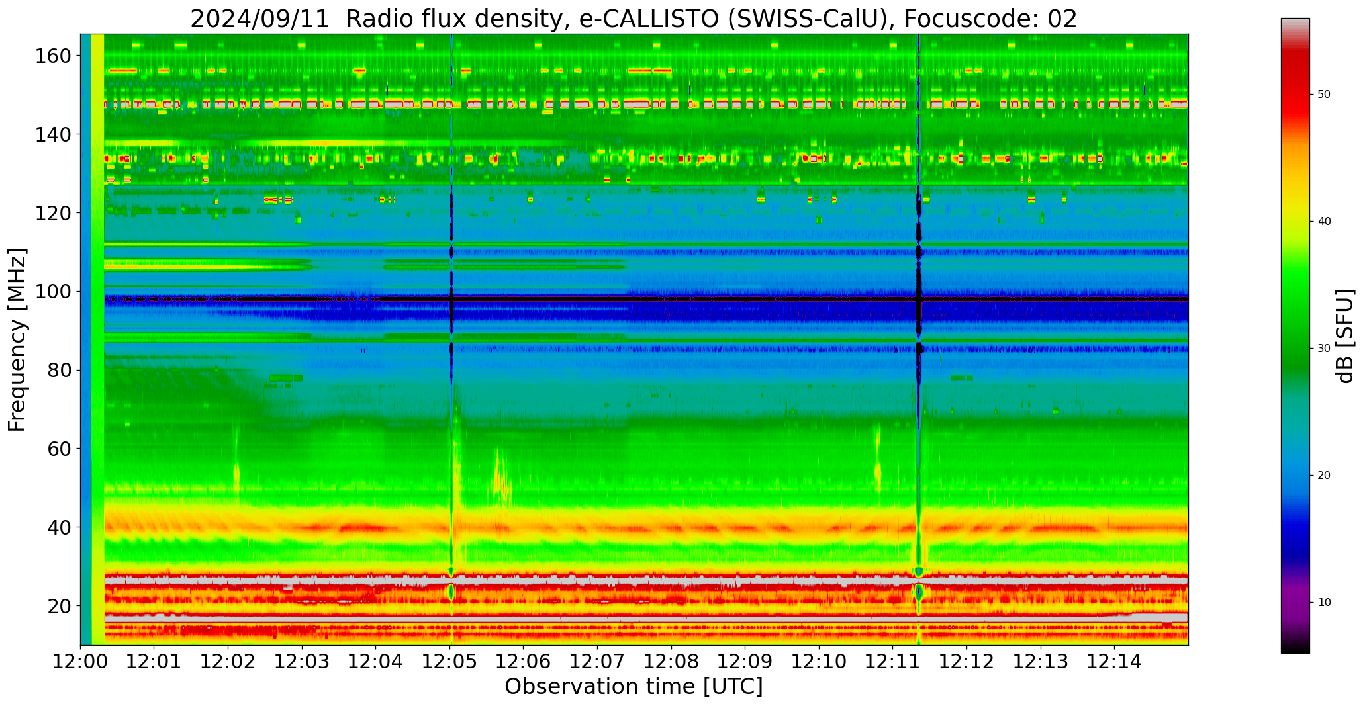Click the 12:00 time tick label
1365x706 pixels.
tap(81, 661)
